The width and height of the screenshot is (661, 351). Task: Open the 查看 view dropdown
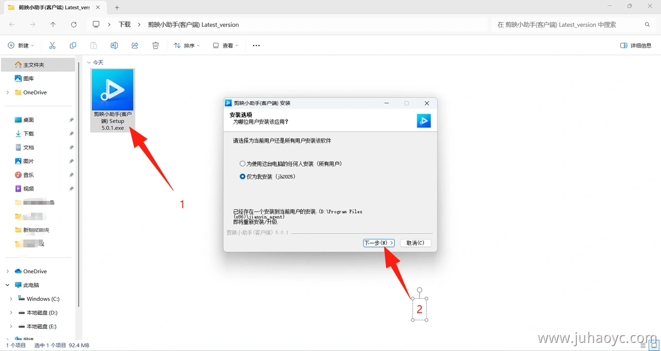point(226,45)
